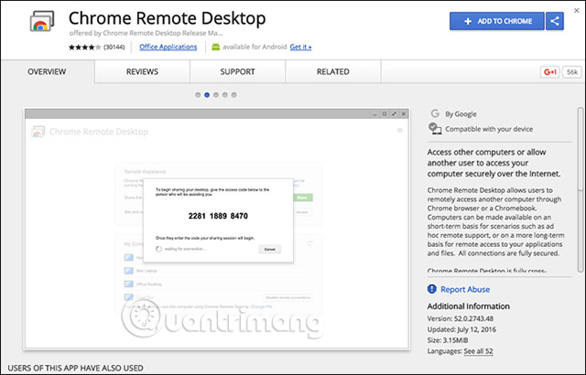The height and width of the screenshot is (375, 586).
Task: Click the Size: 3.15MiB text
Action: (x=448, y=340)
